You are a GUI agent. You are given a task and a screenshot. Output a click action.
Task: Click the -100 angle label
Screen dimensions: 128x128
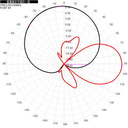(x=5, y=74)
